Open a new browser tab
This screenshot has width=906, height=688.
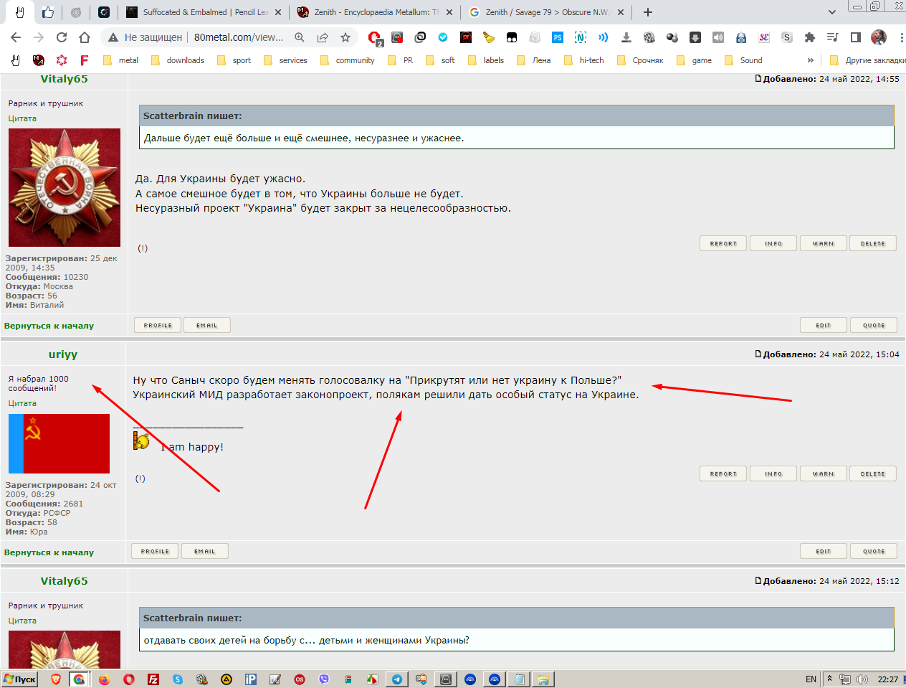tap(648, 12)
